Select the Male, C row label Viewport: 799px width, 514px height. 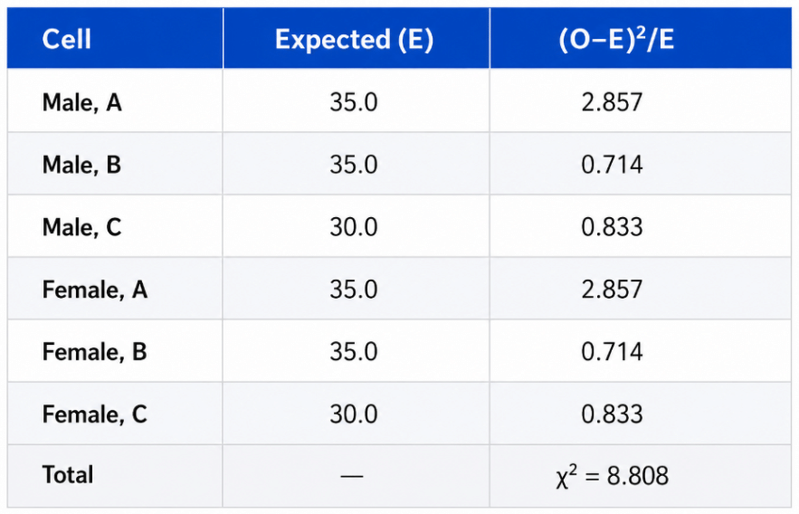point(82,227)
